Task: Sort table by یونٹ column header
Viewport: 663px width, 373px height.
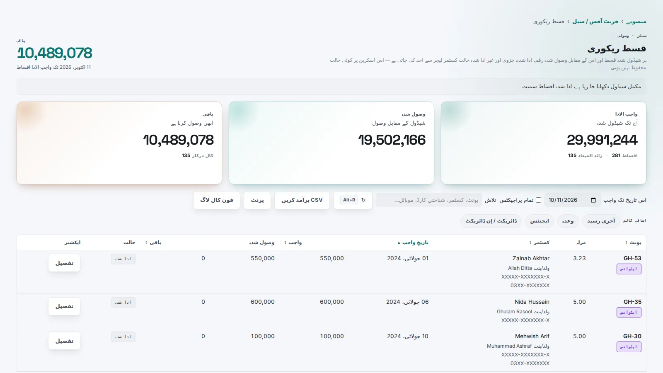Action: point(633,242)
